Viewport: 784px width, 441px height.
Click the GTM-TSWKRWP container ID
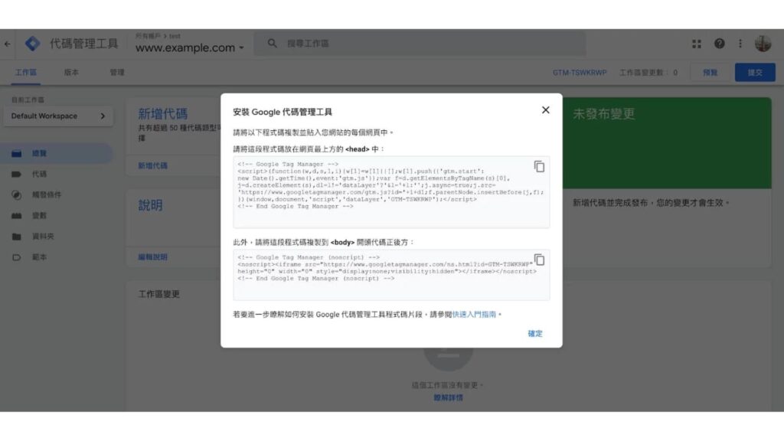[580, 73]
